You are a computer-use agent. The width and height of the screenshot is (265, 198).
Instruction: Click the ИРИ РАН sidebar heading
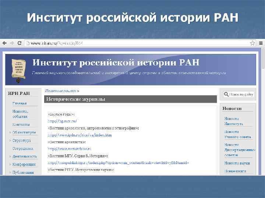tap(19, 93)
